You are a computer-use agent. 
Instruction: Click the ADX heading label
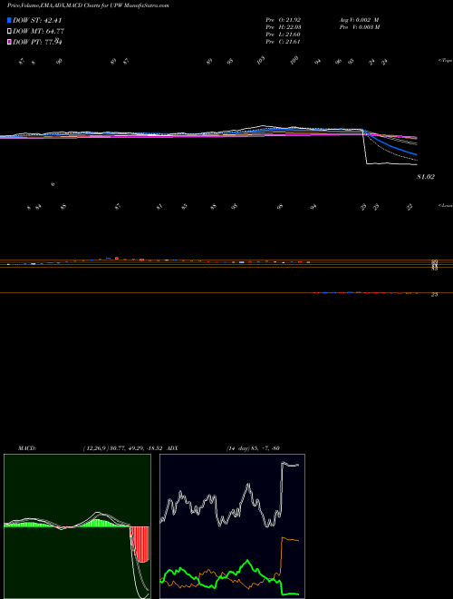point(172,448)
